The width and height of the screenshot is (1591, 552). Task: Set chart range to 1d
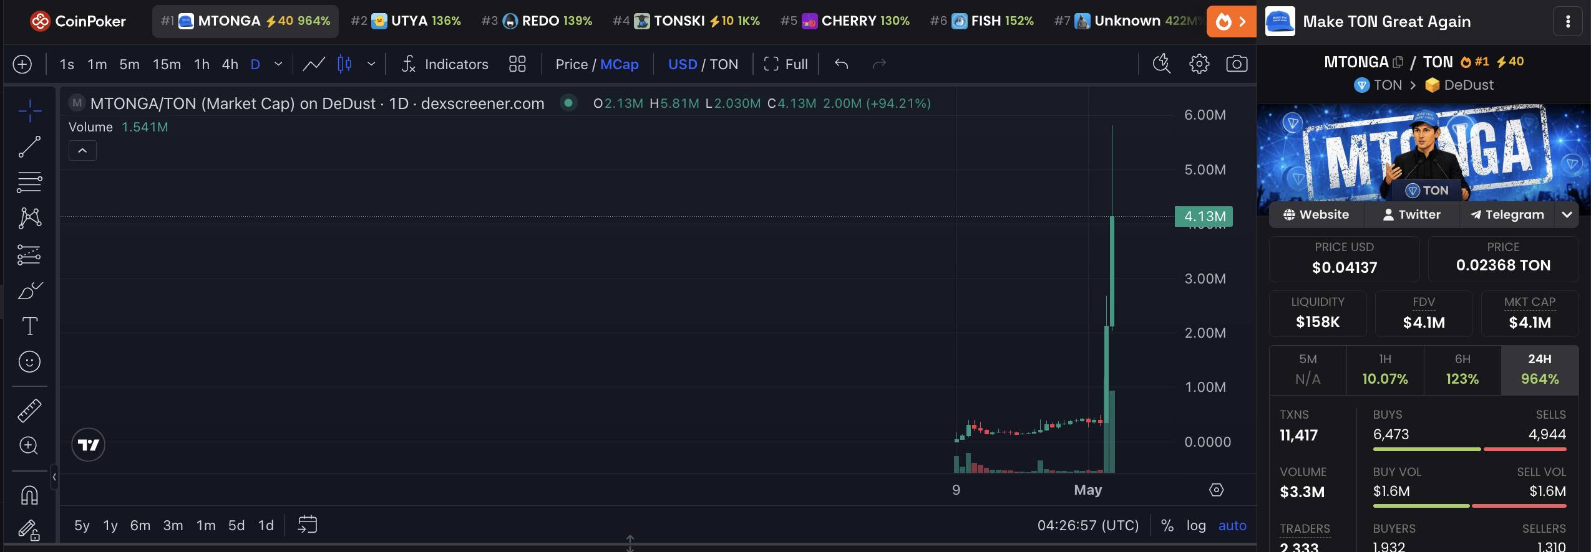(x=266, y=525)
